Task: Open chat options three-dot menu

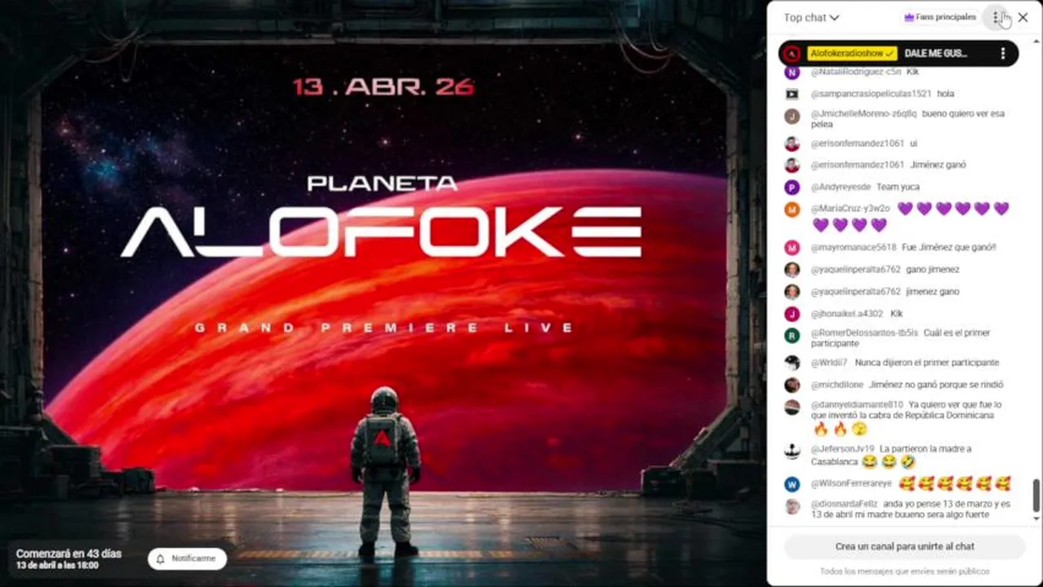Action: pos(996,17)
